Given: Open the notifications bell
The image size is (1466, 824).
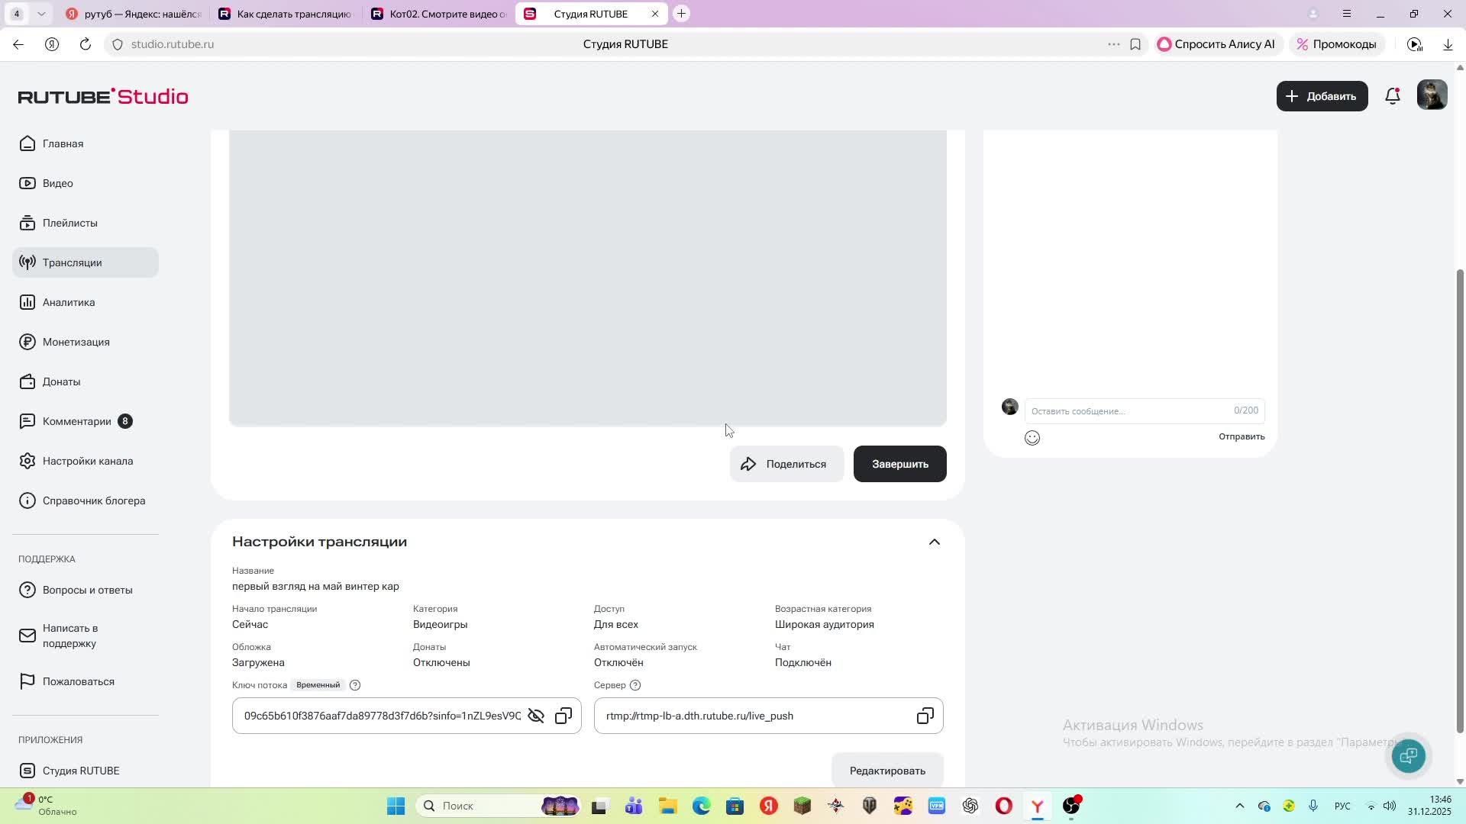Looking at the screenshot, I should coord(1393,96).
